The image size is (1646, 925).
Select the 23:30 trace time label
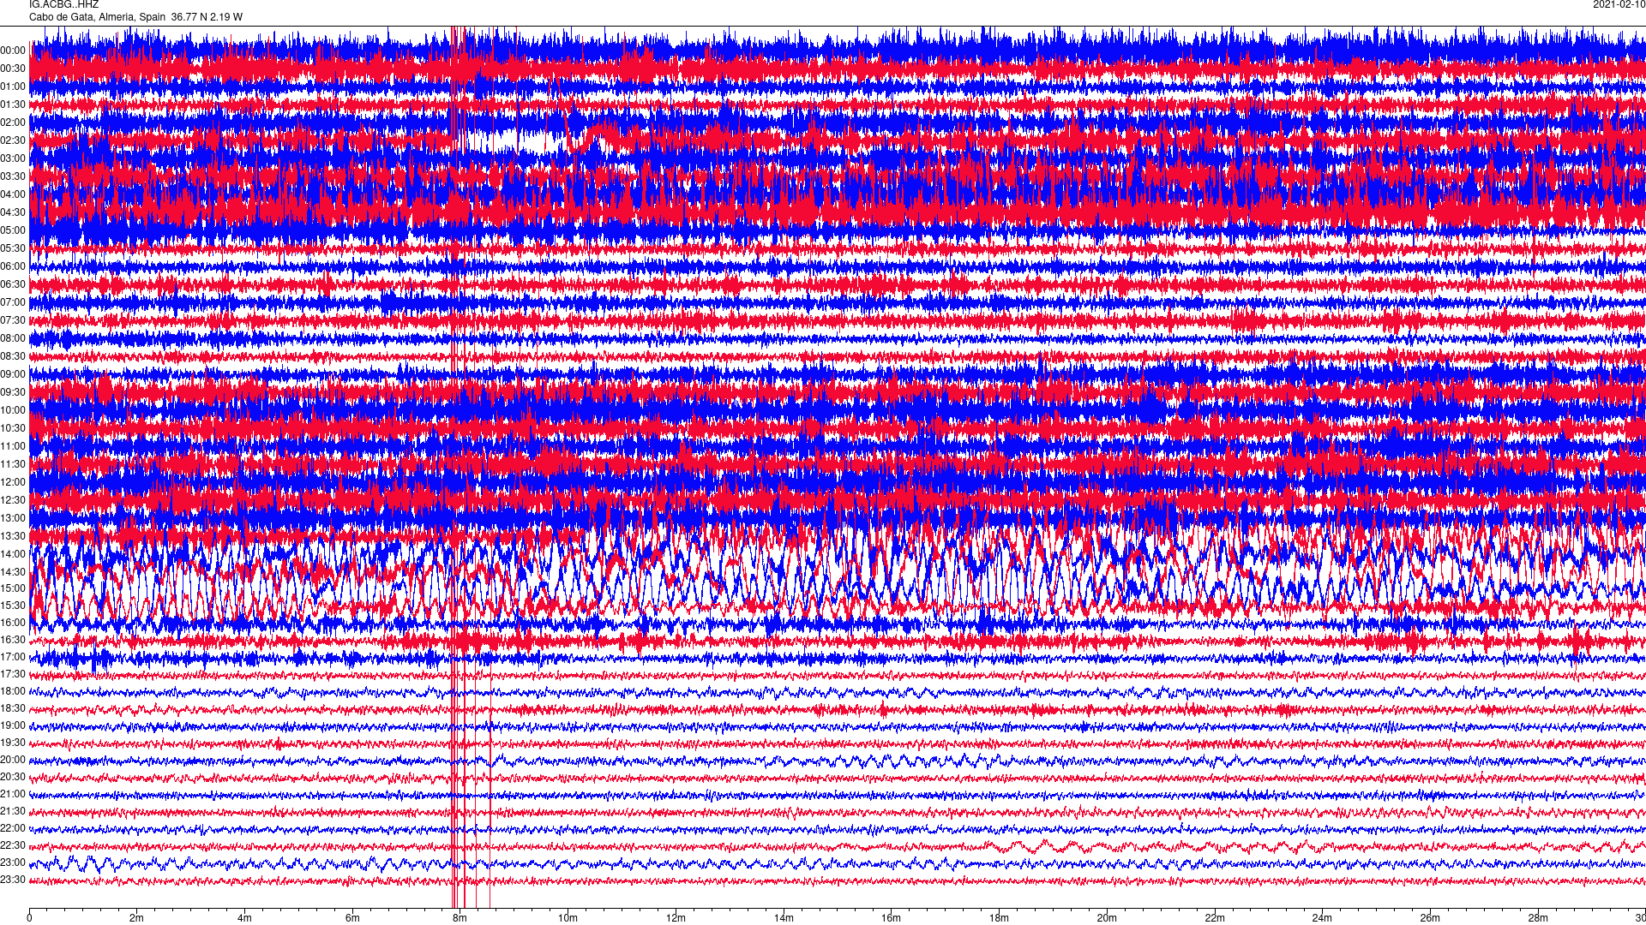pos(13,880)
